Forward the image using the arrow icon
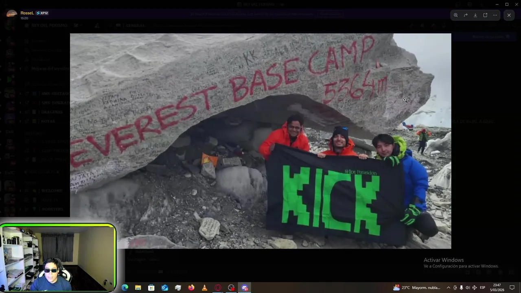521x293 pixels. [x=466, y=15]
